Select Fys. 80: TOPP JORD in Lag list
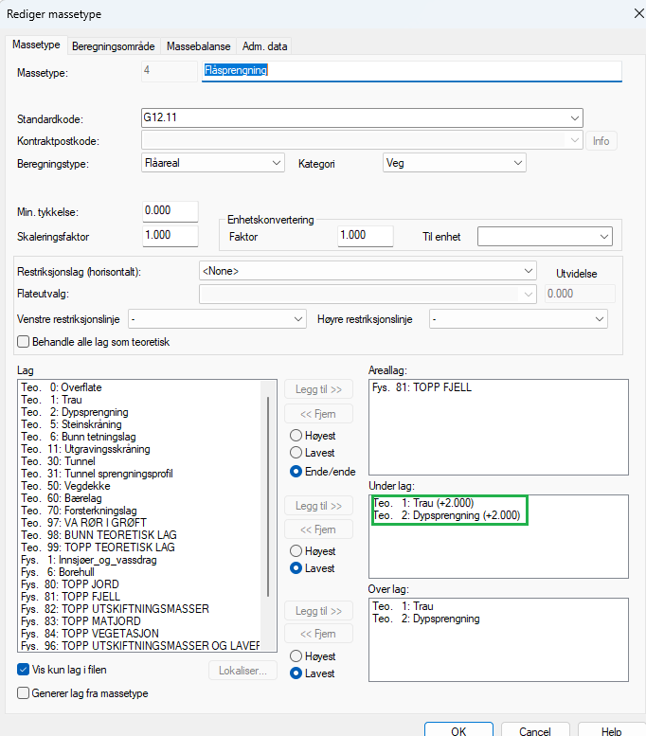The width and height of the screenshot is (646, 736). 66,584
